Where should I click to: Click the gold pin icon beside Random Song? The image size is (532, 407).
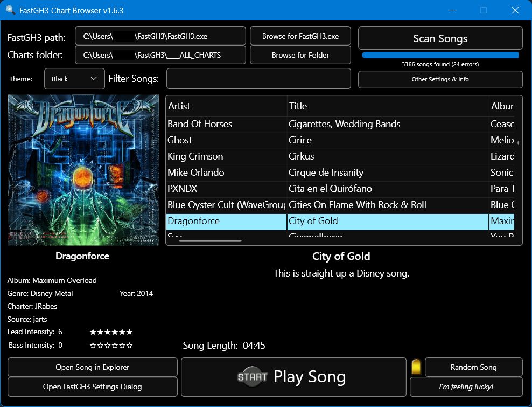415,367
